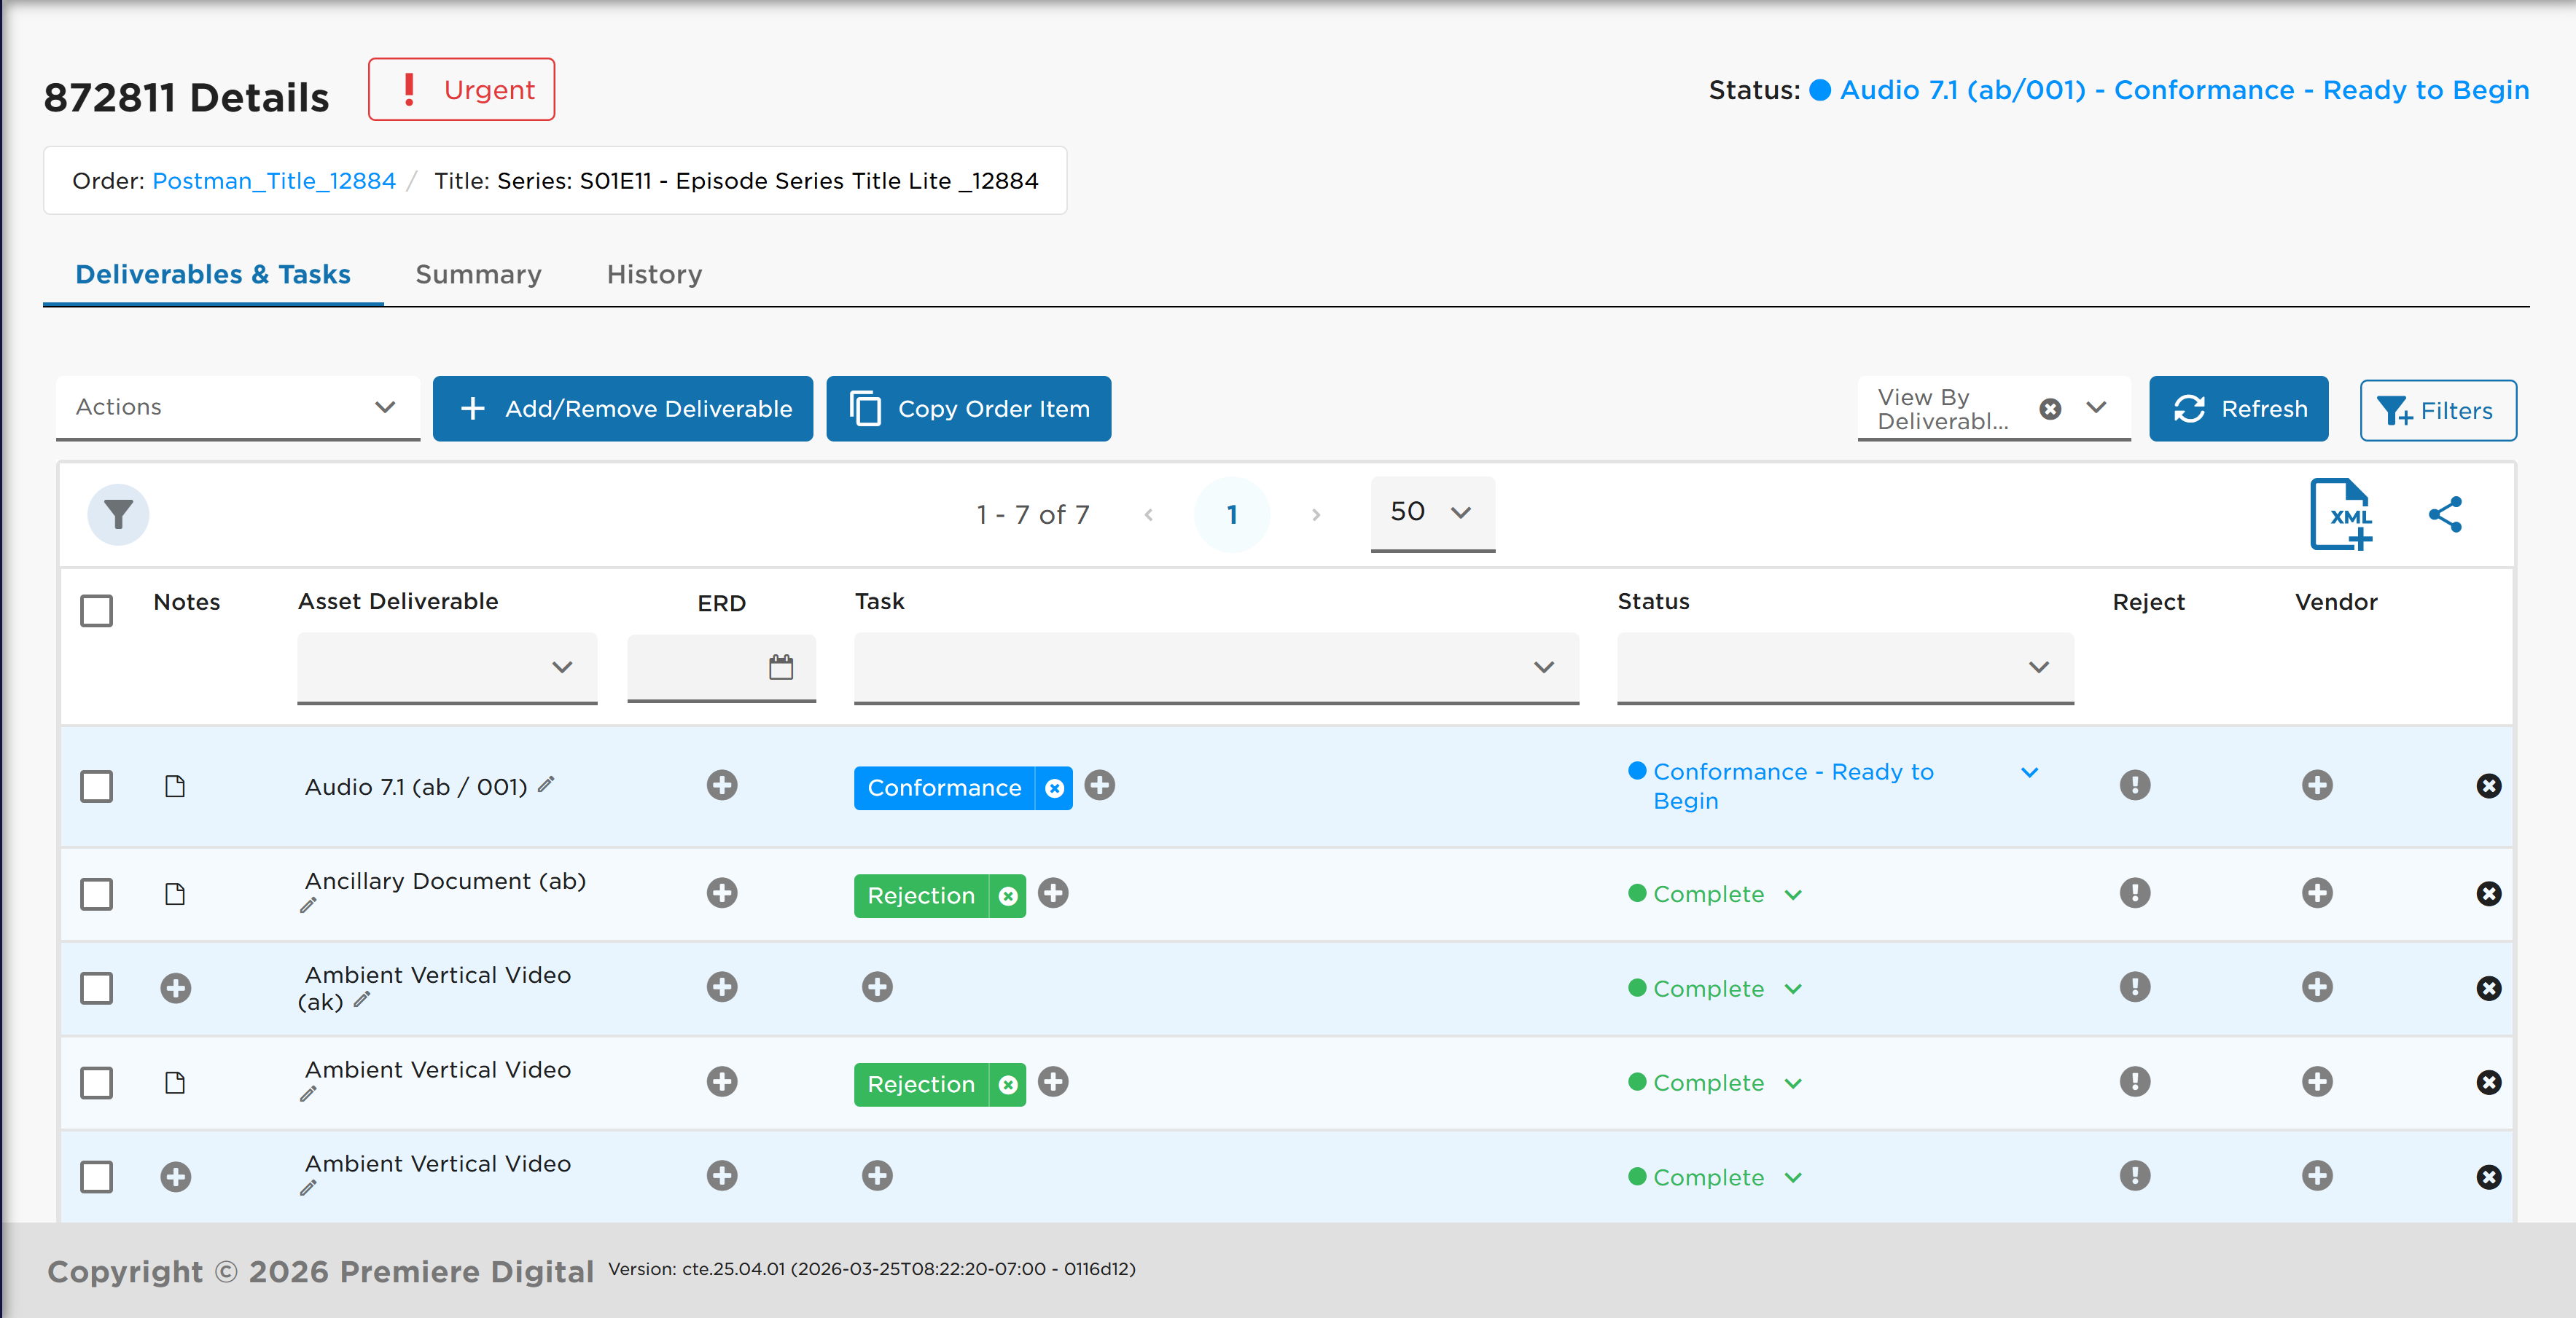Open the Status filter dropdown
Image resolution: width=2576 pixels, height=1318 pixels.
[x=1845, y=667]
